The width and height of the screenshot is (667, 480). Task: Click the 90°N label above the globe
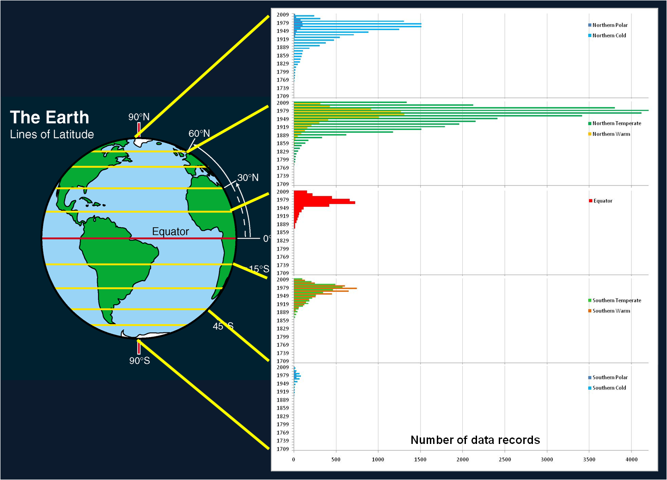139,117
